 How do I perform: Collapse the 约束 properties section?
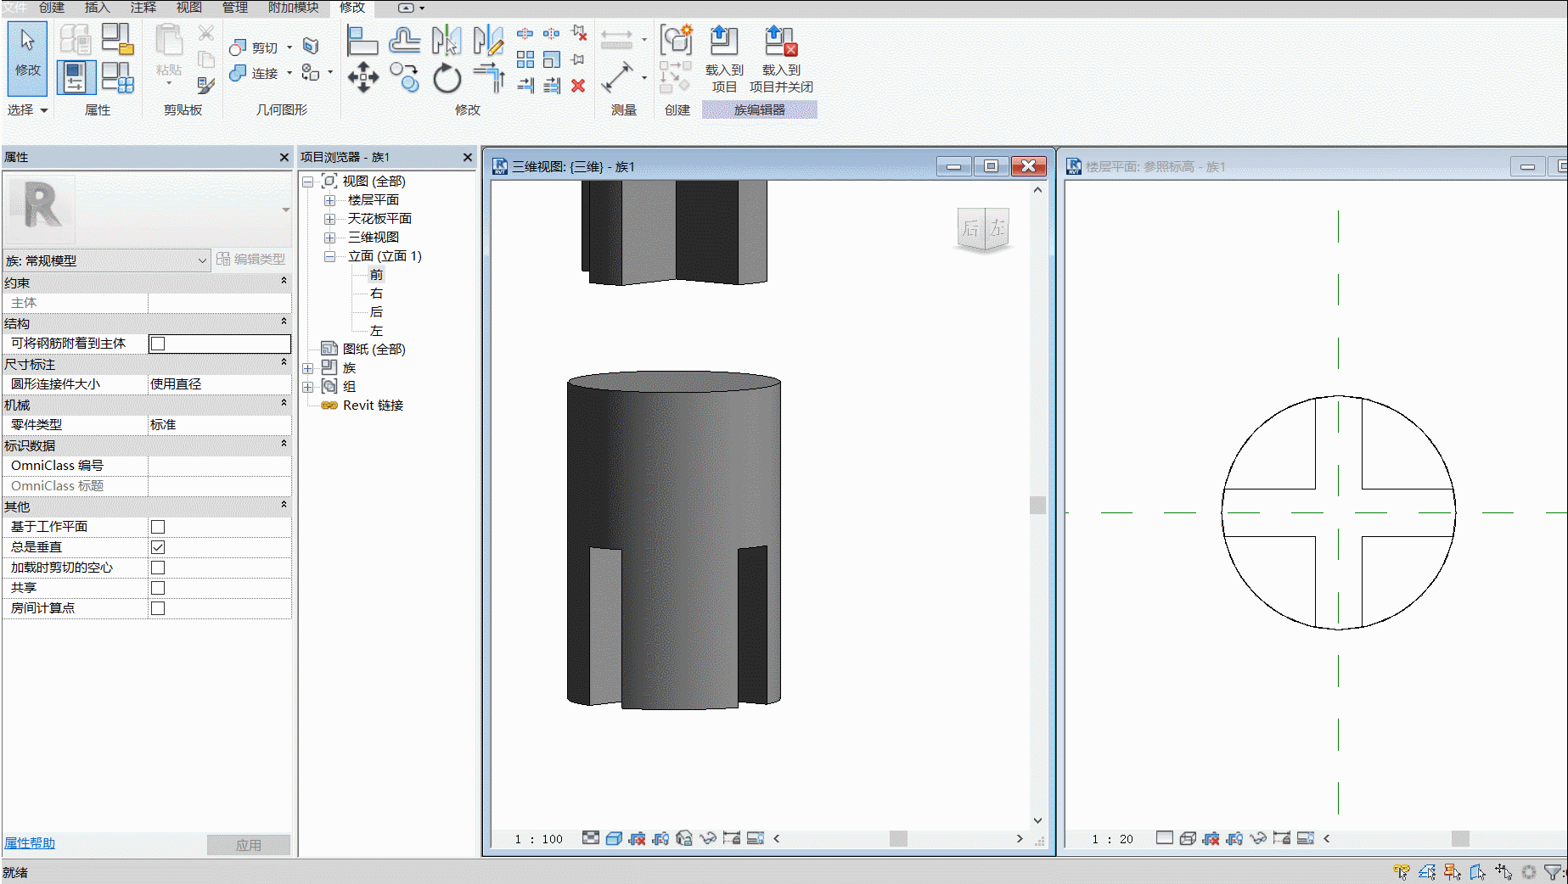[x=284, y=281]
